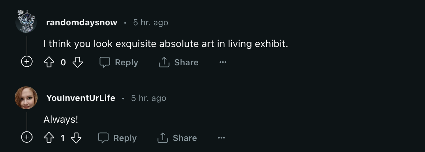Screen dimensions: 425x152
Task: Click YouInventUrLife's profile picture
Action: point(26,98)
